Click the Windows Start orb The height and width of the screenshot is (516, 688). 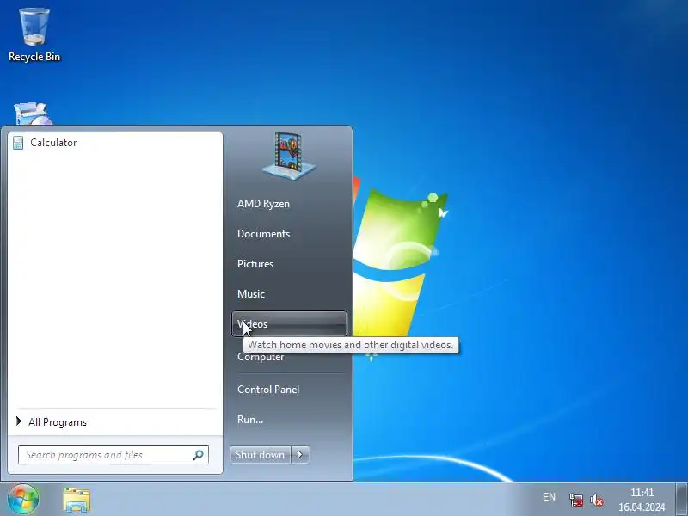coord(23,500)
